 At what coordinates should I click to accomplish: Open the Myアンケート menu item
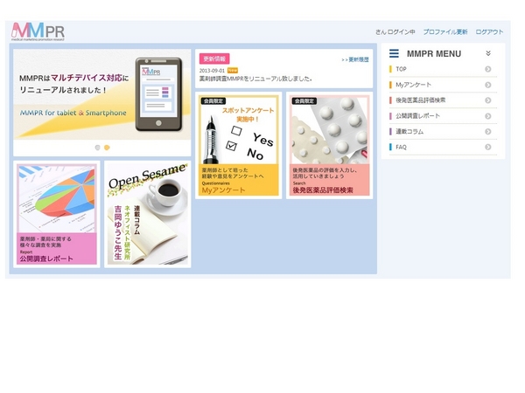(443, 85)
